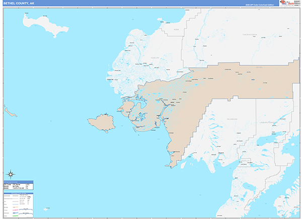Viewport: 302px width, 219px height.
Task: Click the green line swatch in legend
Action: tap(16, 215)
